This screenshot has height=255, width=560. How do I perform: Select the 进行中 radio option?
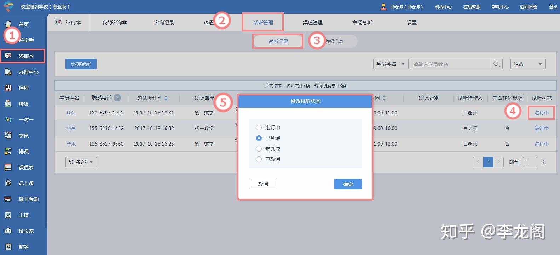[x=259, y=127]
